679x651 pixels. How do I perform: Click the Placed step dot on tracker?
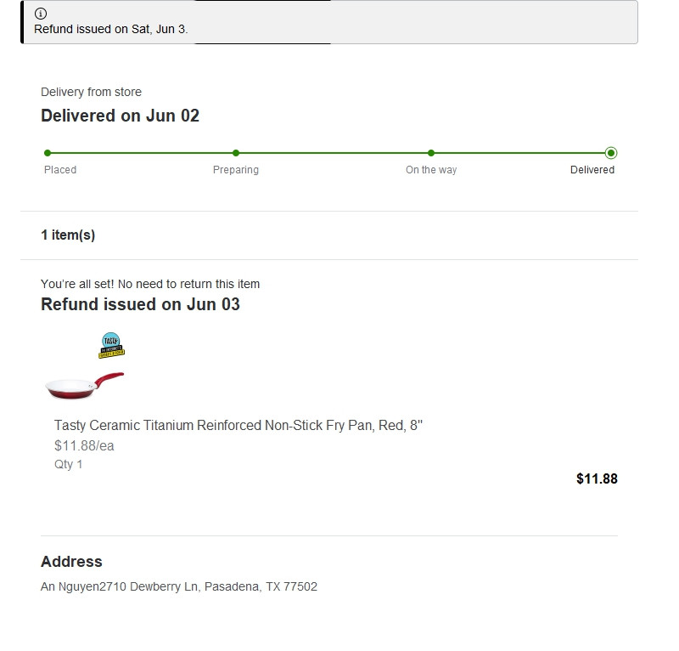(48, 153)
